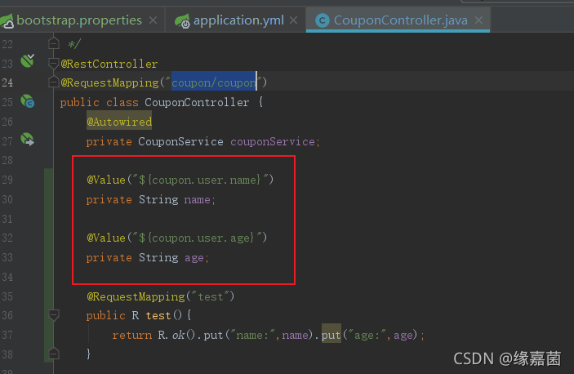Image resolution: width=574 pixels, height=374 pixels.
Task: Close the bootstrap.properties tab
Action: tap(153, 20)
